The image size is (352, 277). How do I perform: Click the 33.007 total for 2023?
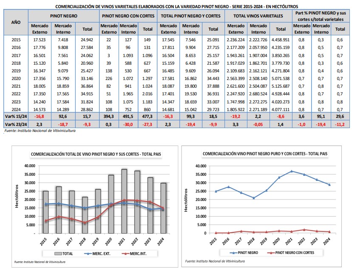pos(213,102)
